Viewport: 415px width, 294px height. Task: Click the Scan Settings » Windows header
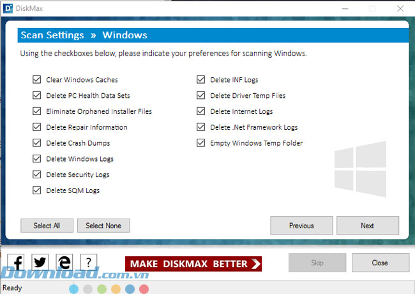point(213,35)
